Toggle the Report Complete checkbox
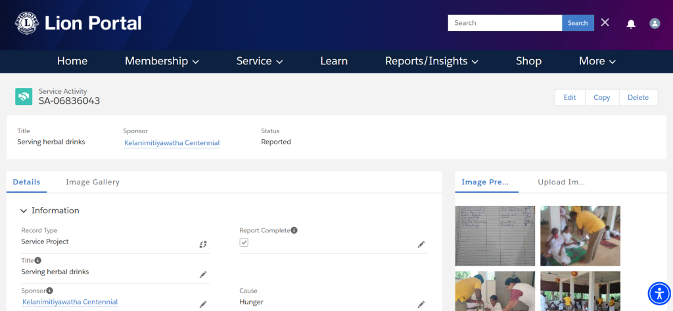673x311 pixels. [x=244, y=243]
